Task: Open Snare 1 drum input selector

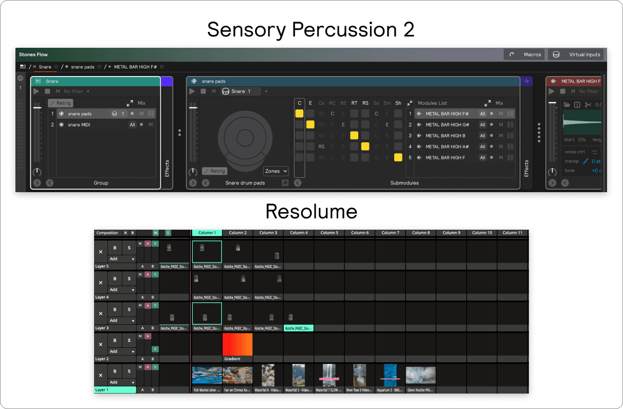Action: 241,91
